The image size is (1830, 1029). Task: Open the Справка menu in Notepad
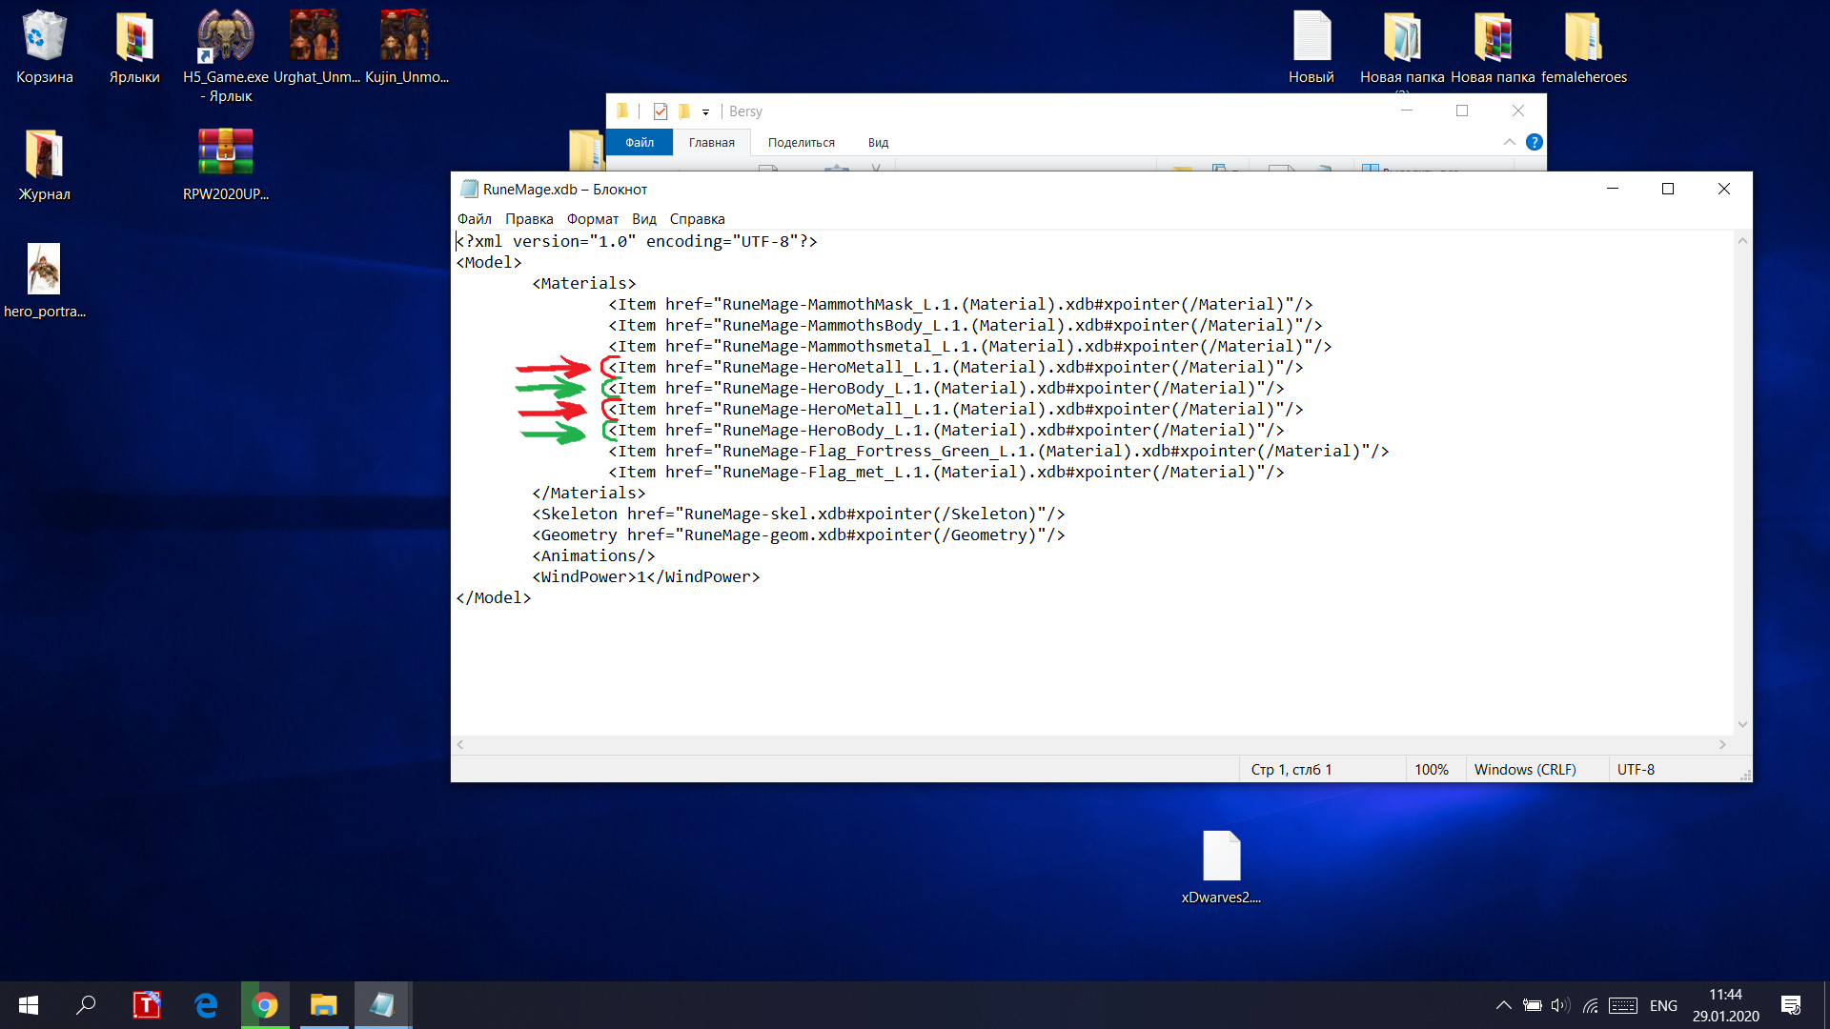coord(697,219)
